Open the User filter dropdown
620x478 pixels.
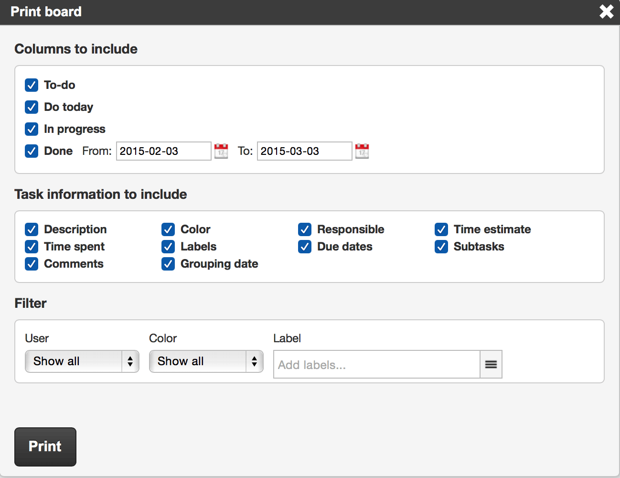(x=82, y=361)
